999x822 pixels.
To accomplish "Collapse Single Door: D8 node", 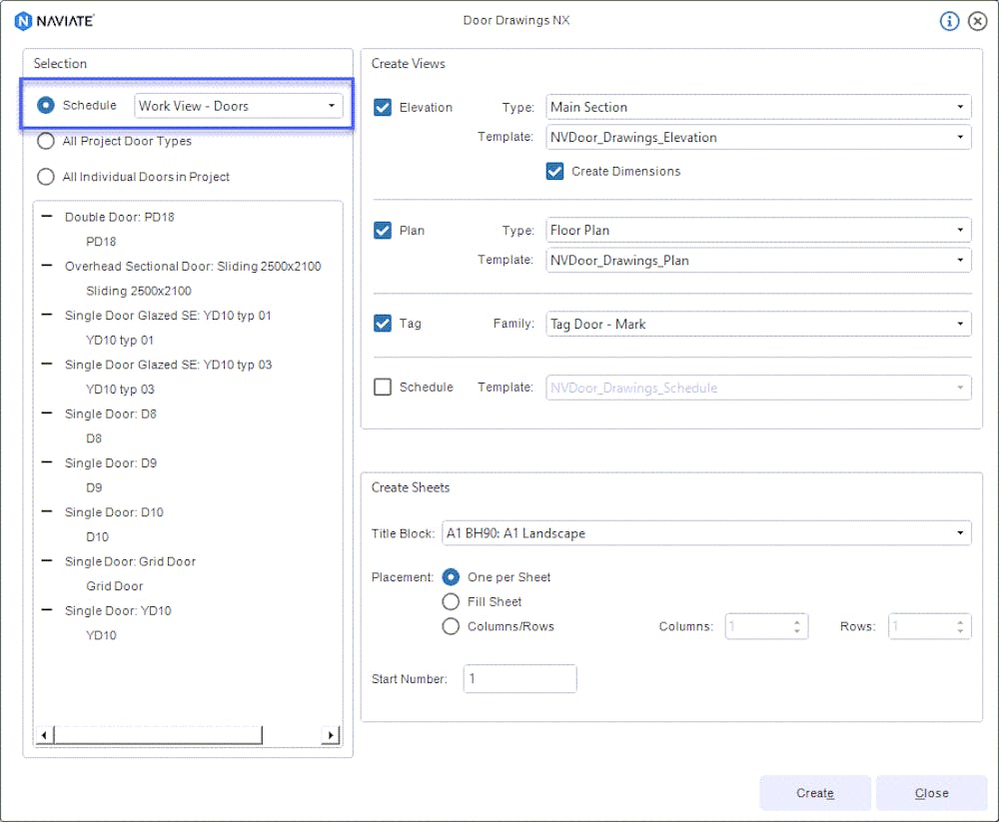I will point(47,412).
